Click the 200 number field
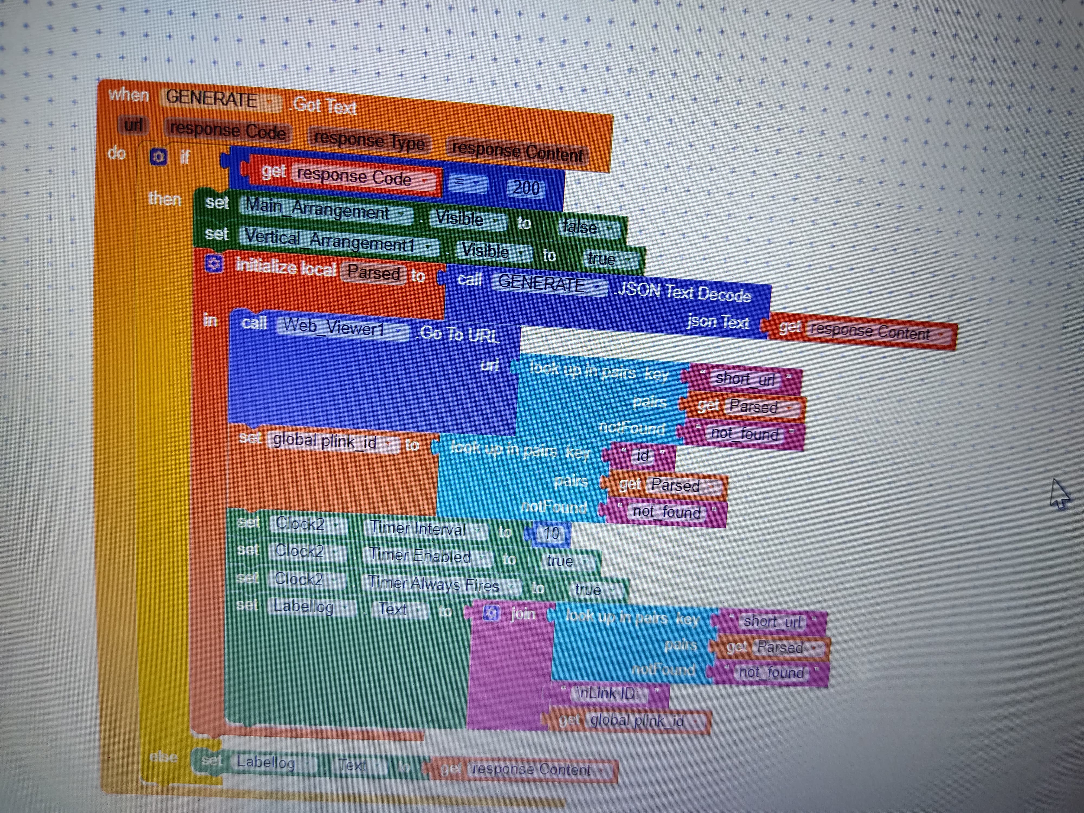 [x=526, y=188]
